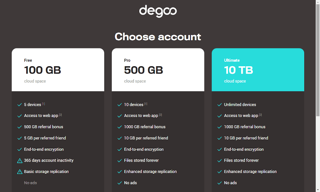320x192 pixels.
Task: Click the Choose account heading
Action: tap(158, 37)
